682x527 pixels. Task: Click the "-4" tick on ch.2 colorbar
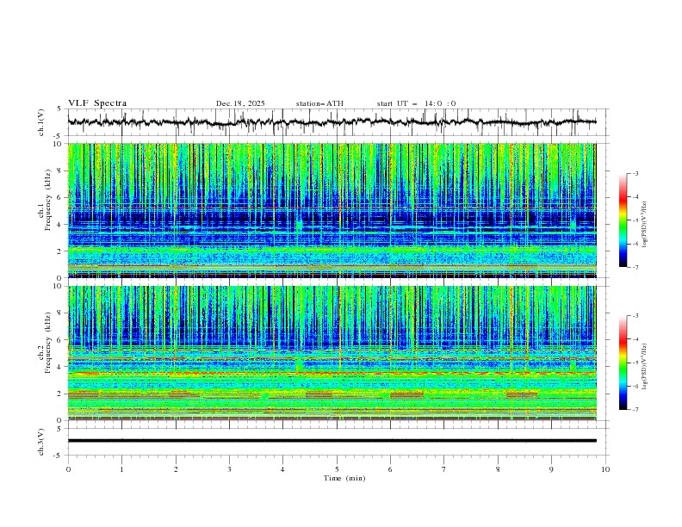635,339
